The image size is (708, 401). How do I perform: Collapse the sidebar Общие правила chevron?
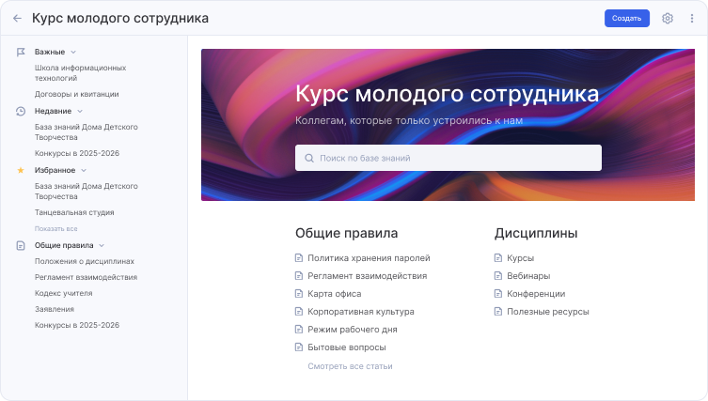[x=102, y=245]
